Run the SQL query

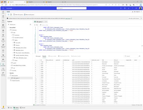36,25
